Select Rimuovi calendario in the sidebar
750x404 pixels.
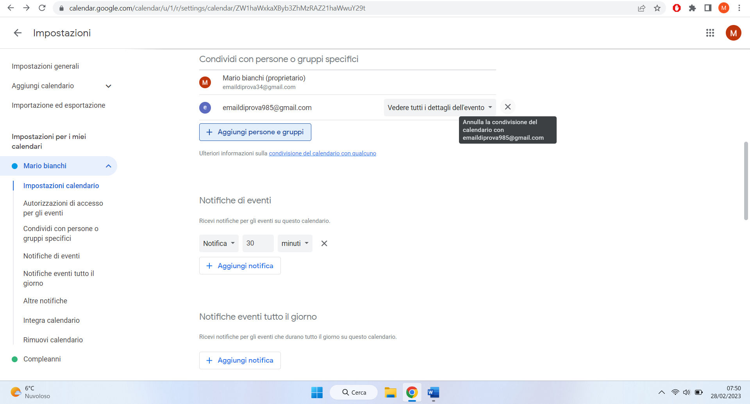[x=53, y=340]
